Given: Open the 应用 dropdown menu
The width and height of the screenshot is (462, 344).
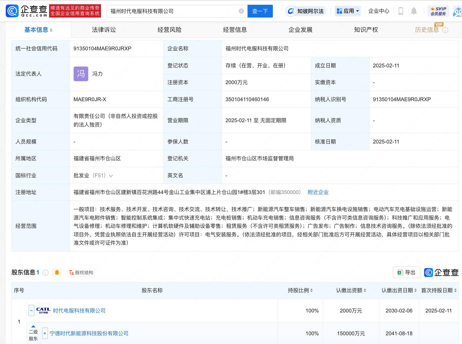Looking at the screenshot, I should click(x=348, y=11).
